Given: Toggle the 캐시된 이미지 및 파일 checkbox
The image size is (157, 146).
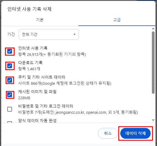Looking at the screenshot, I should [10, 95].
